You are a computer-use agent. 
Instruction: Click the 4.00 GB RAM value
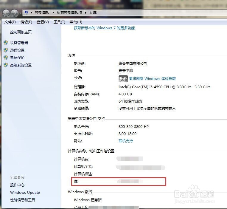(x=125, y=94)
